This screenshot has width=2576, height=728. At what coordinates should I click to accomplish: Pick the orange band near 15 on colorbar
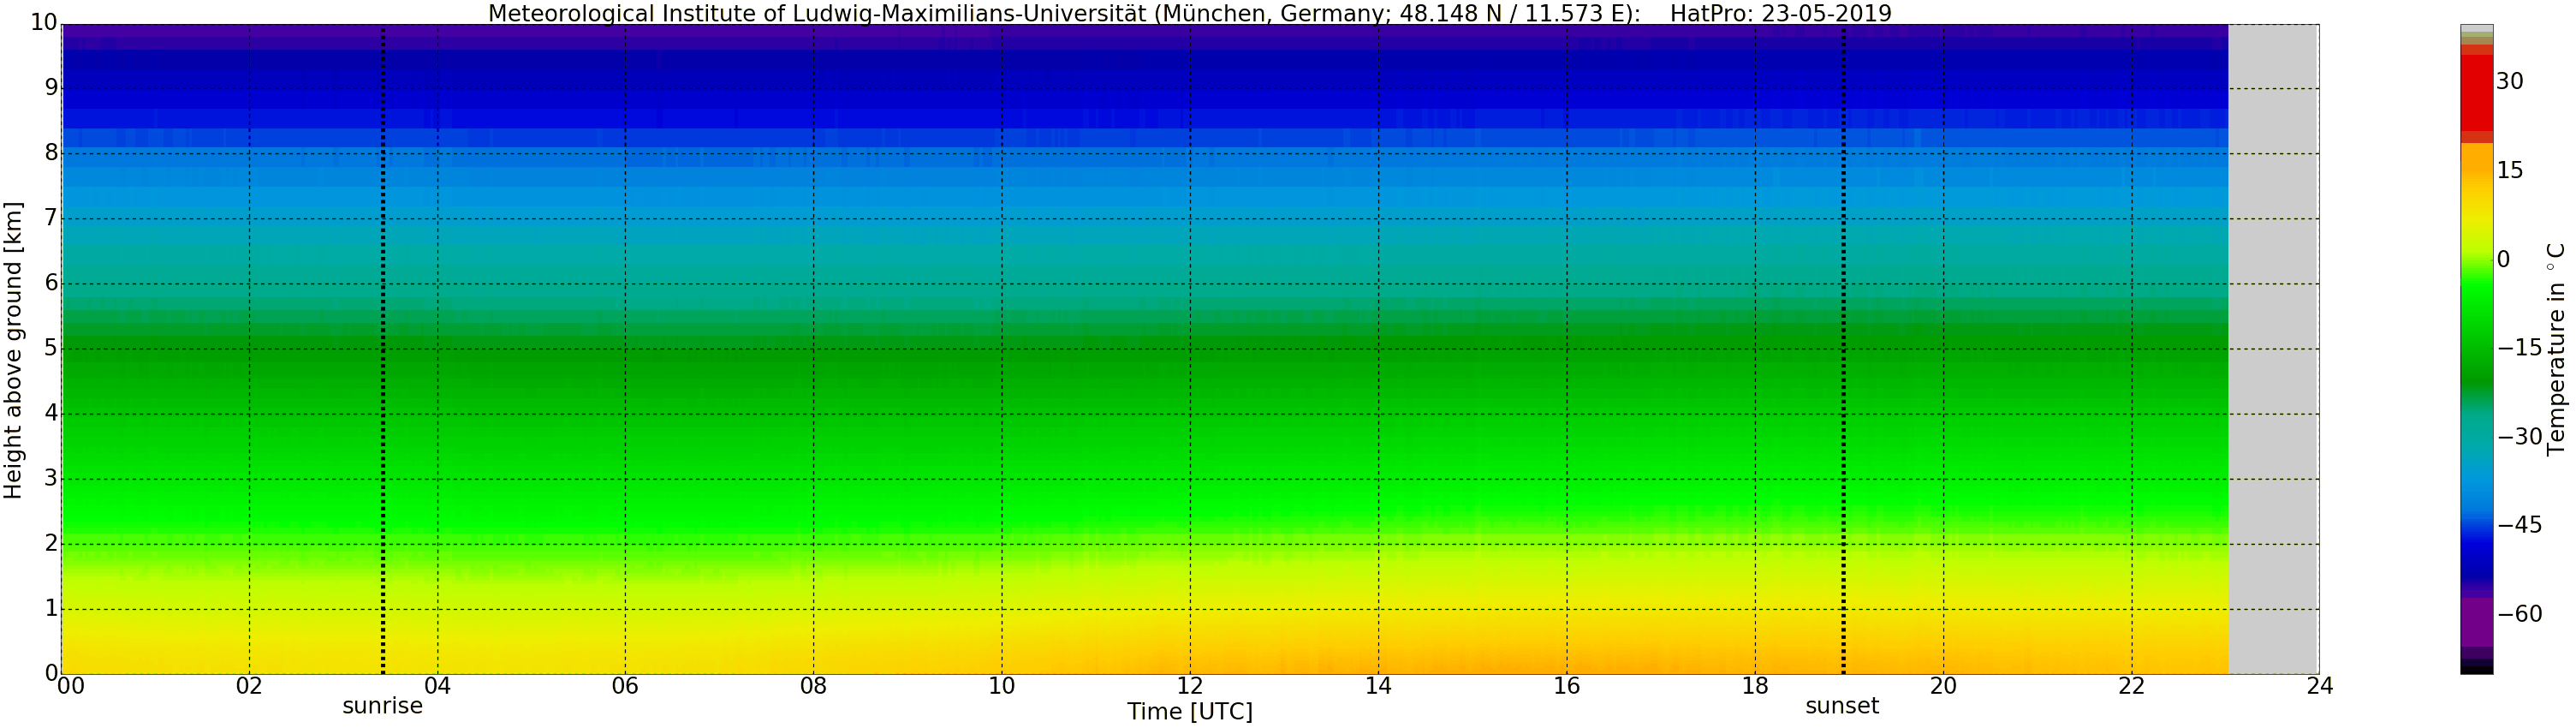(2476, 170)
